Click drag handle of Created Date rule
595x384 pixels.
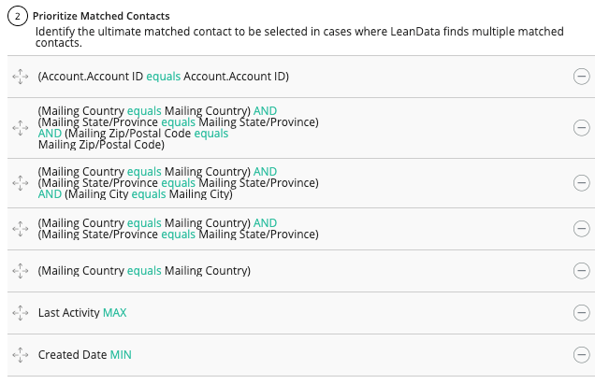21,355
